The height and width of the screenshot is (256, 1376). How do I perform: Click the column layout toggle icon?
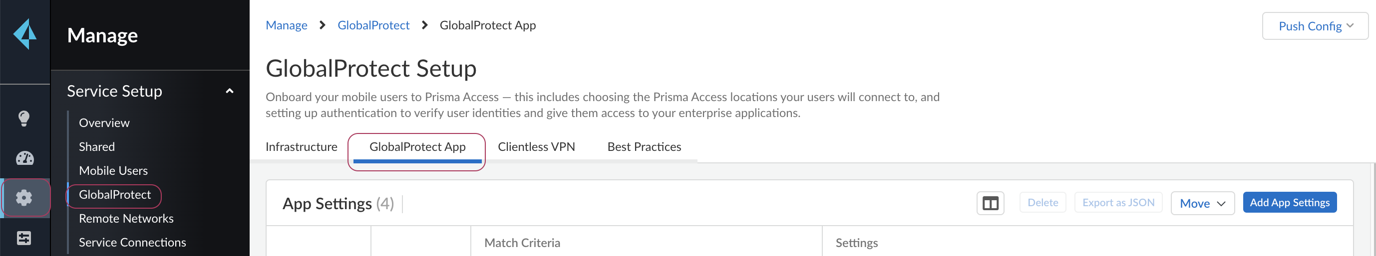pyautogui.click(x=990, y=203)
